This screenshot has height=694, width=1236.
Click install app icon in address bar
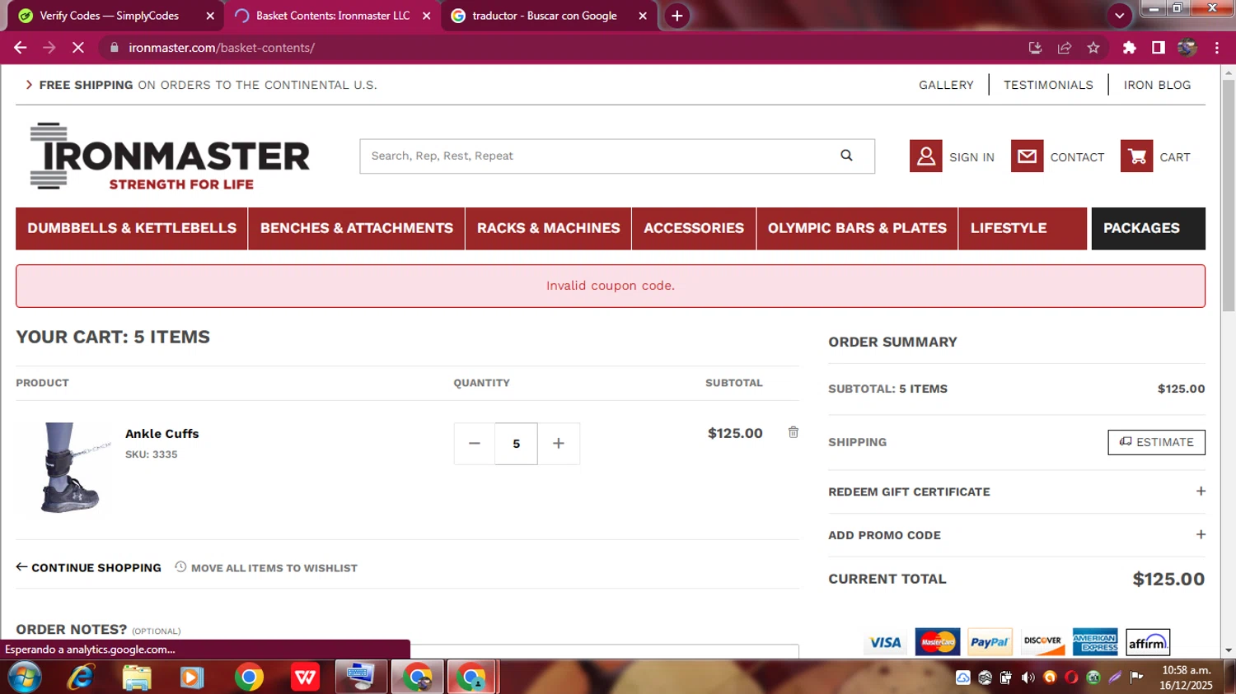click(1036, 48)
